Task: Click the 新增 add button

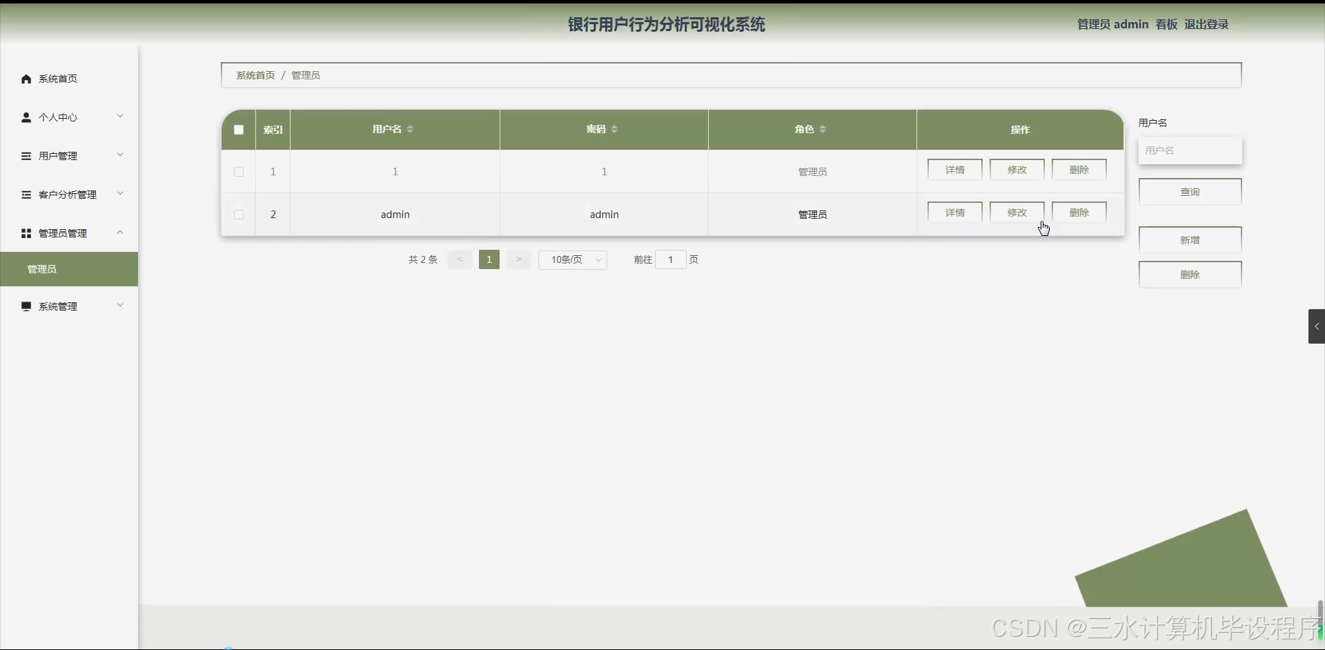Action: point(1190,239)
